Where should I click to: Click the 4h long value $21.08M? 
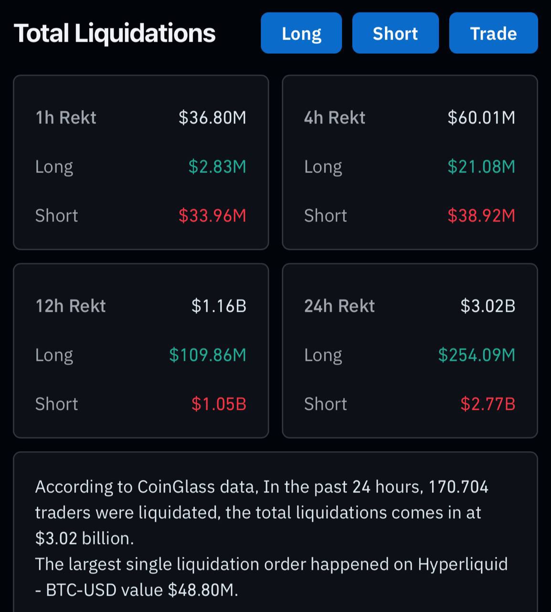pyautogui.click(x=481, y=166)
